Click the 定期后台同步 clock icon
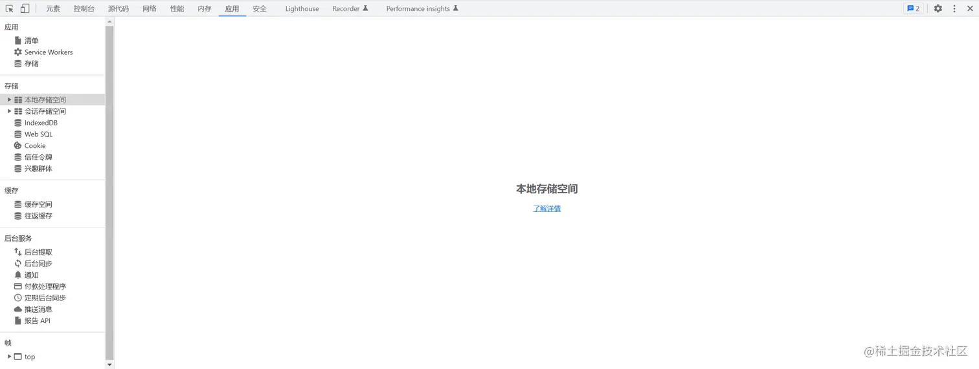The width and height of the screenshot is (979, 369). tap(18, 298)
